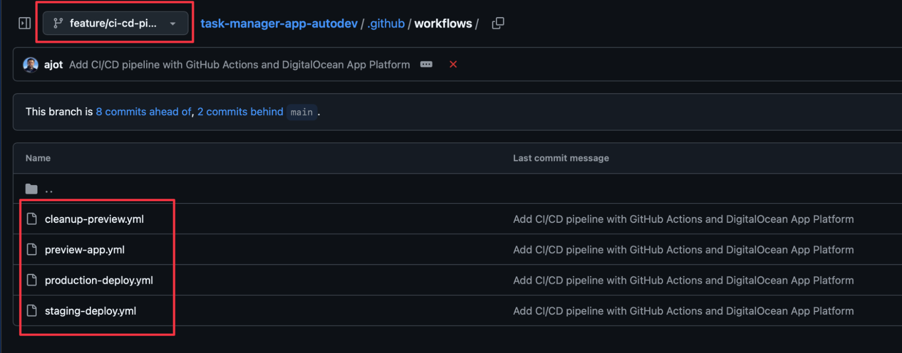Open the 8 commits ahead of link

pos(143,112)
